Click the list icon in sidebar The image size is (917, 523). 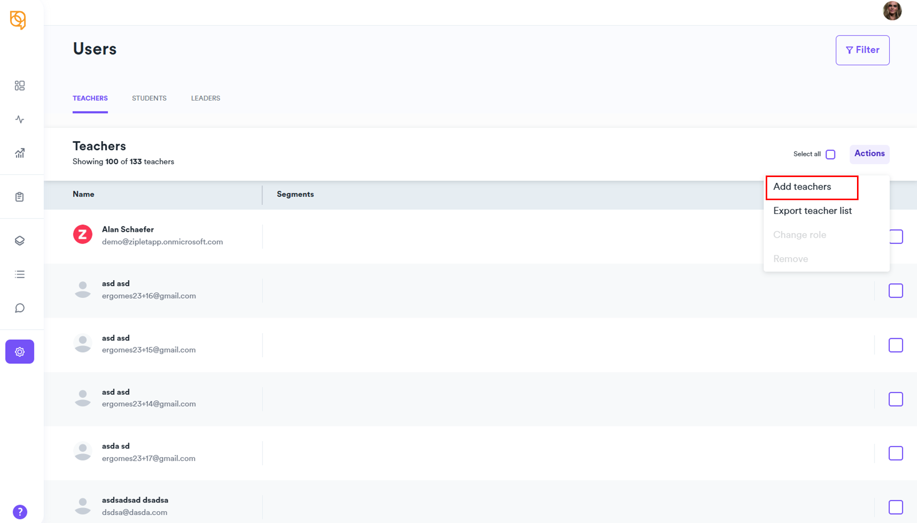19,275
